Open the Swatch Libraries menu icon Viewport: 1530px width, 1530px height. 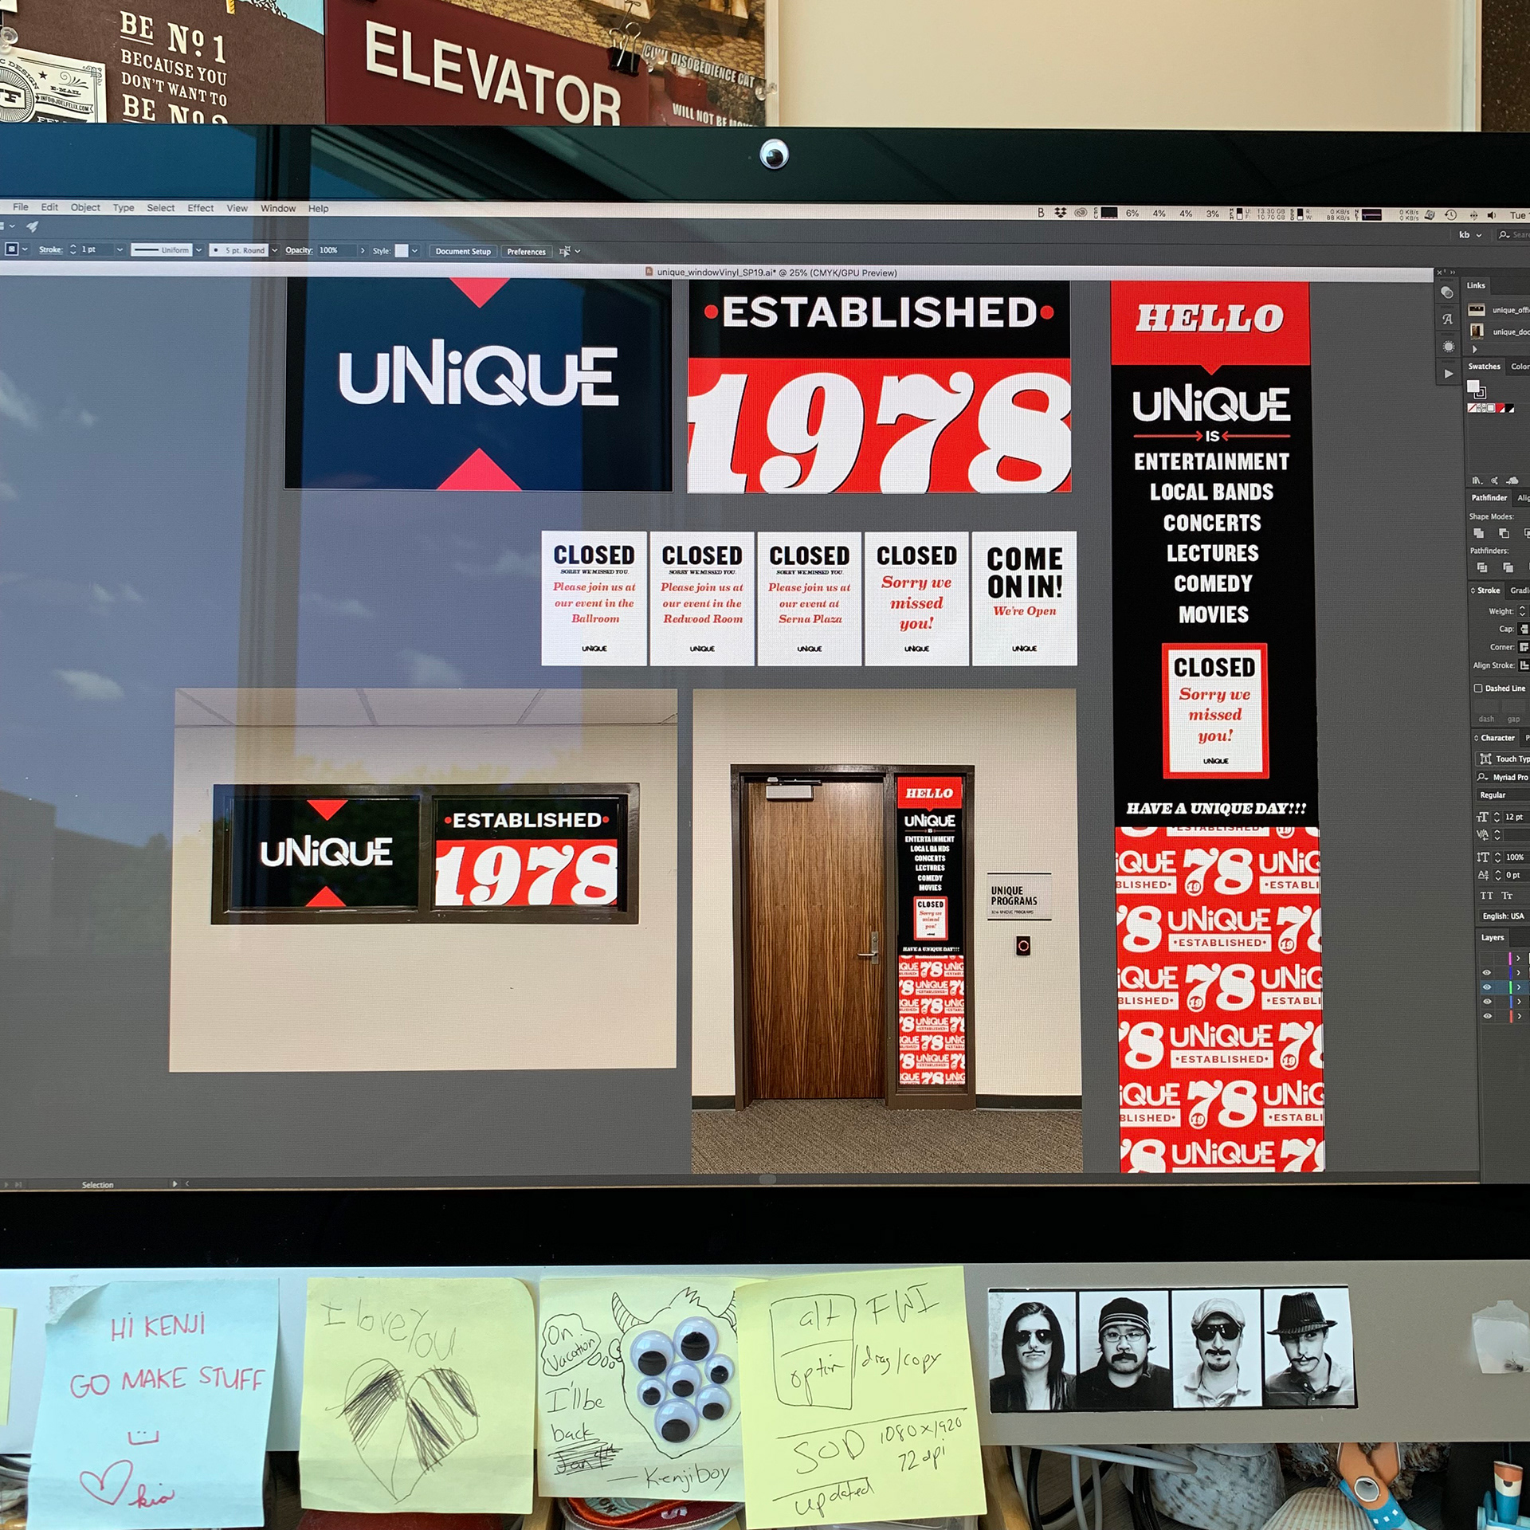tap(1477, 481)
